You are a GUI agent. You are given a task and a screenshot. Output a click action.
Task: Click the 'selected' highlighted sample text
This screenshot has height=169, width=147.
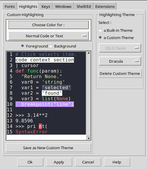tap(56, 87)
